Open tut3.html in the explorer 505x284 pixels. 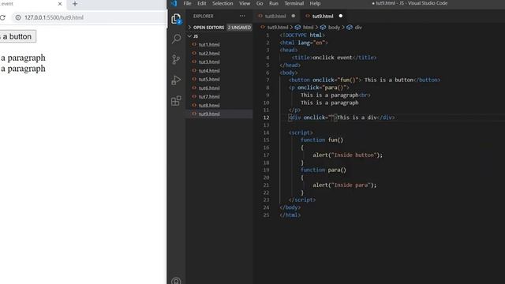[209, 62]
